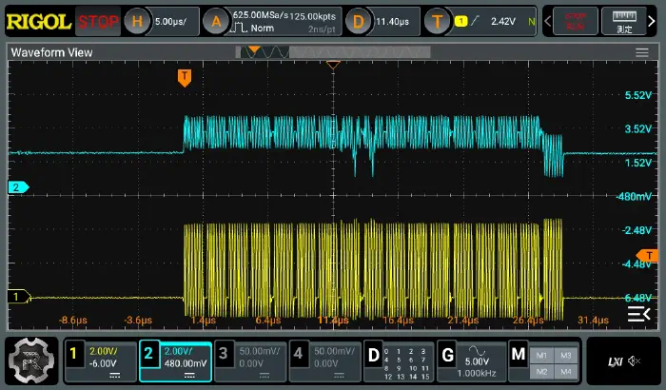This screenshot has height=390, width=666.
Task: Open the Horizontal timebase settings (H)
Action: point(139,21)
